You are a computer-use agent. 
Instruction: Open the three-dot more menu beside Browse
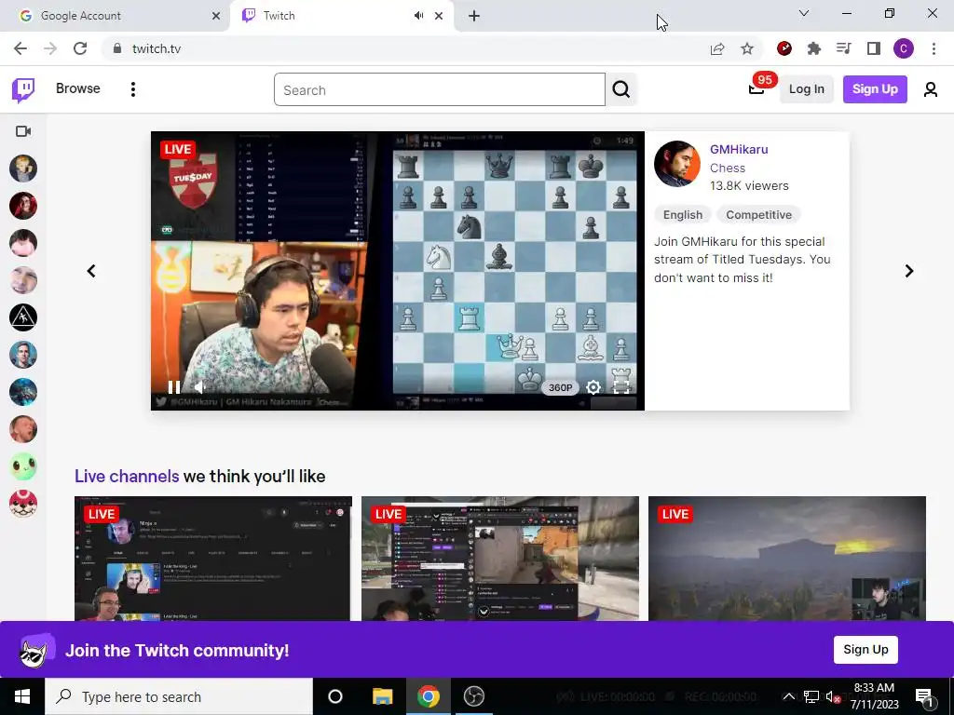point(132,89)
